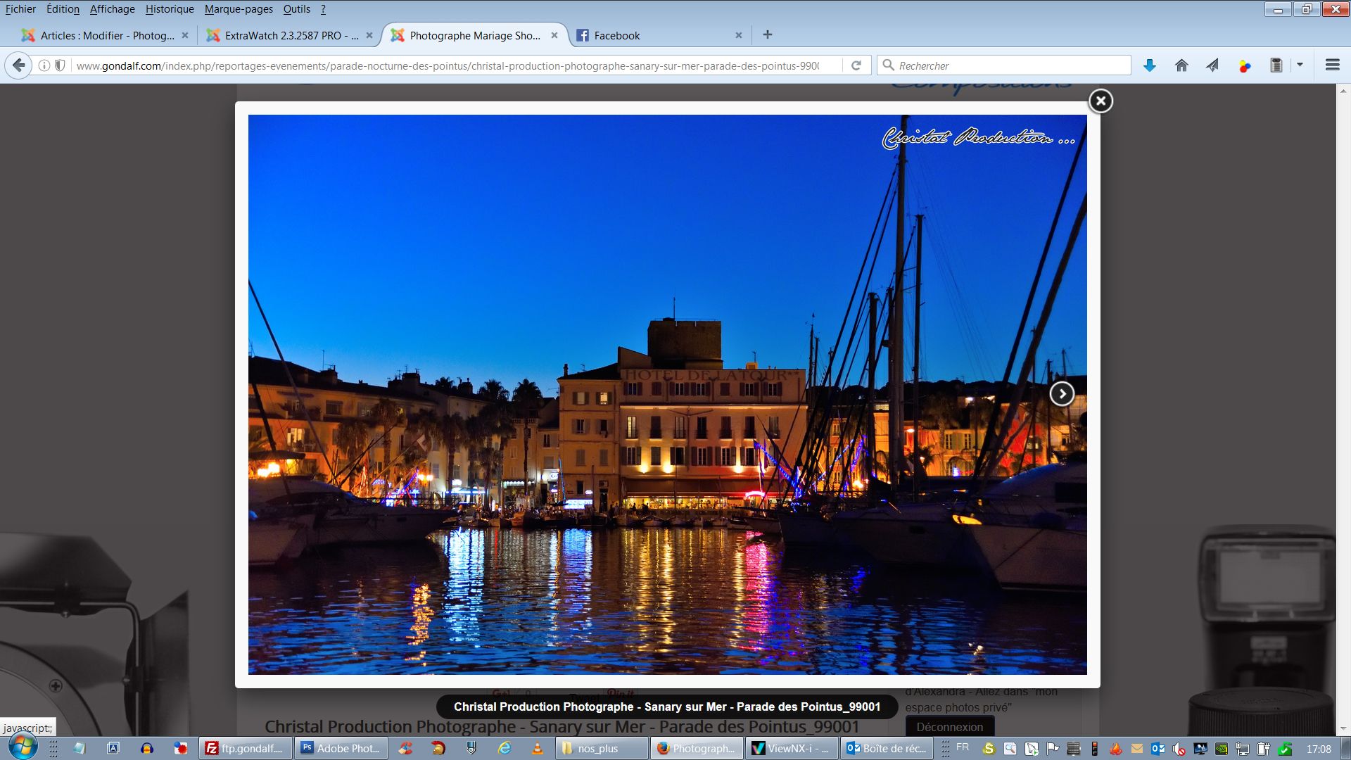
Task: Reload the current page
Action: pyautogui.click(x=856, y=65)
